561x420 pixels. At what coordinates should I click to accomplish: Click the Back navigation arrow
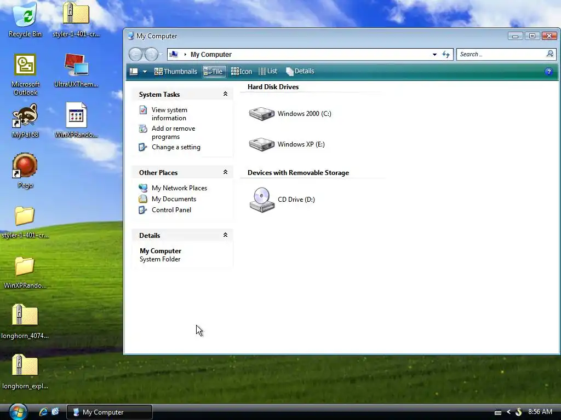point(136,54)
